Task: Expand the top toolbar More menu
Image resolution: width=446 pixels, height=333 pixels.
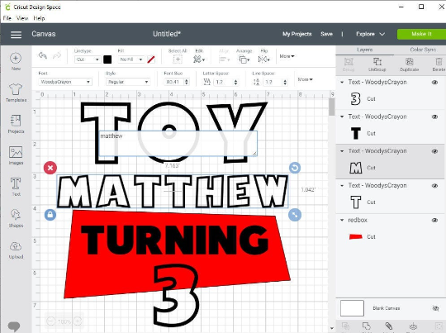Action: tap(287, 56)
